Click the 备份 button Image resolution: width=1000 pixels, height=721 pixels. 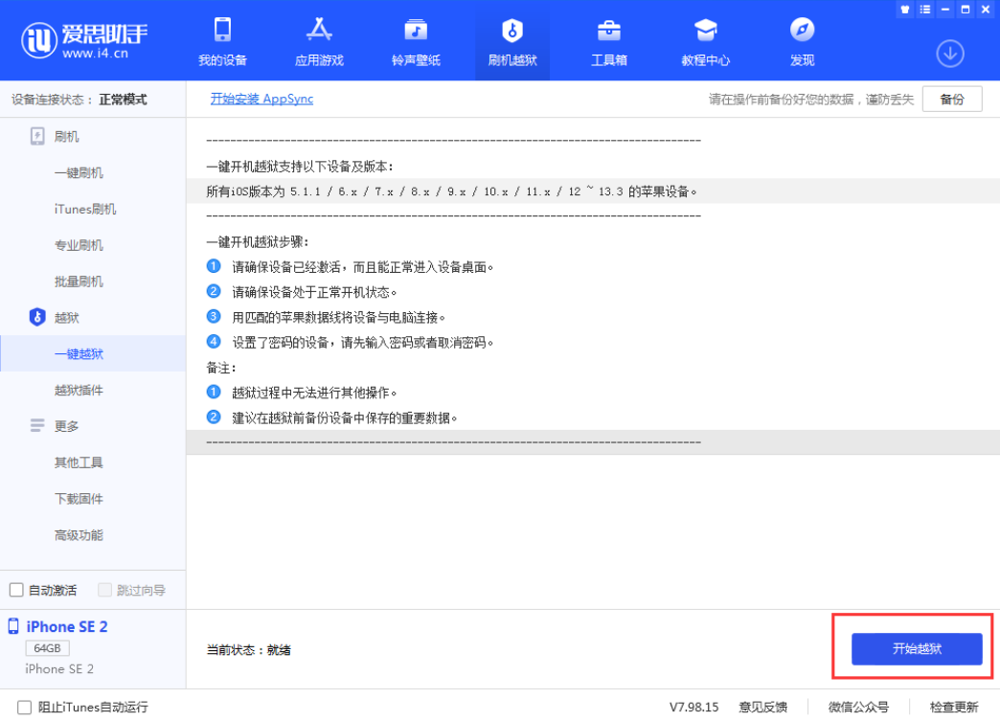(951, 99)
